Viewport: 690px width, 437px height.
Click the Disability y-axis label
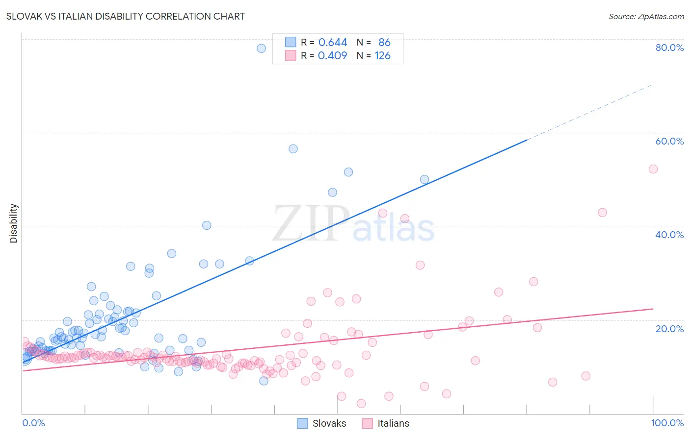(14, 223)
